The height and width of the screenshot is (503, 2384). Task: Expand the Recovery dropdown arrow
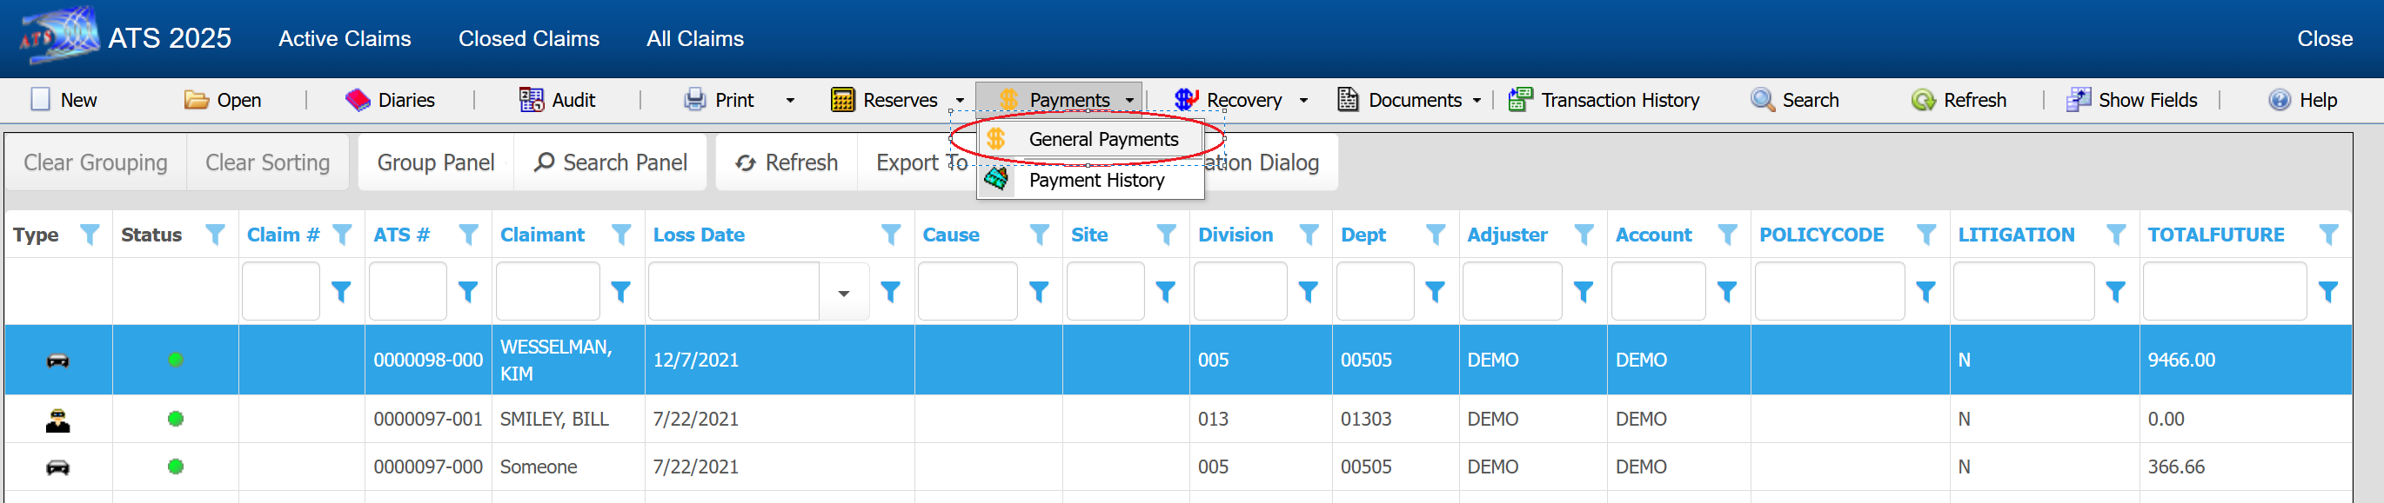[x=1303, y=100]
